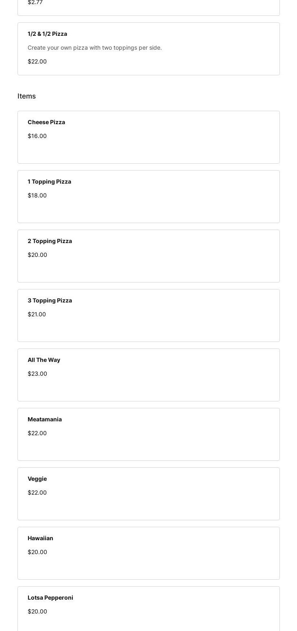Click the $16.00 price under Cheese Pizza

[37, 136]
